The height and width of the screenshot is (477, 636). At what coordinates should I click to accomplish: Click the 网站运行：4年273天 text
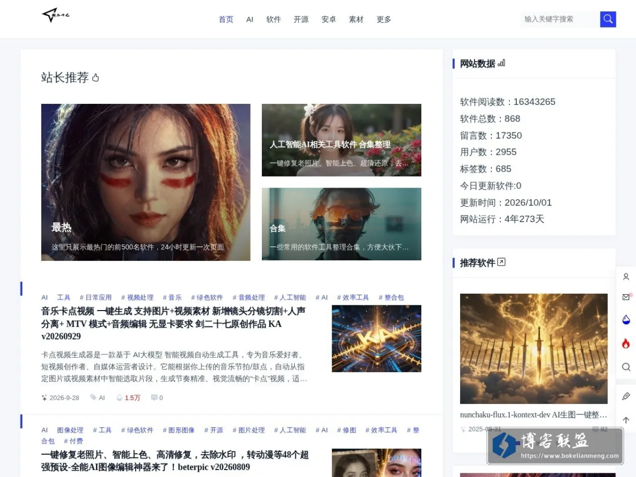[502, 219]
